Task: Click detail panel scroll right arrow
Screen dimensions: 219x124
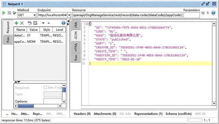Action: pyautogui.click(x=60, y=106)
